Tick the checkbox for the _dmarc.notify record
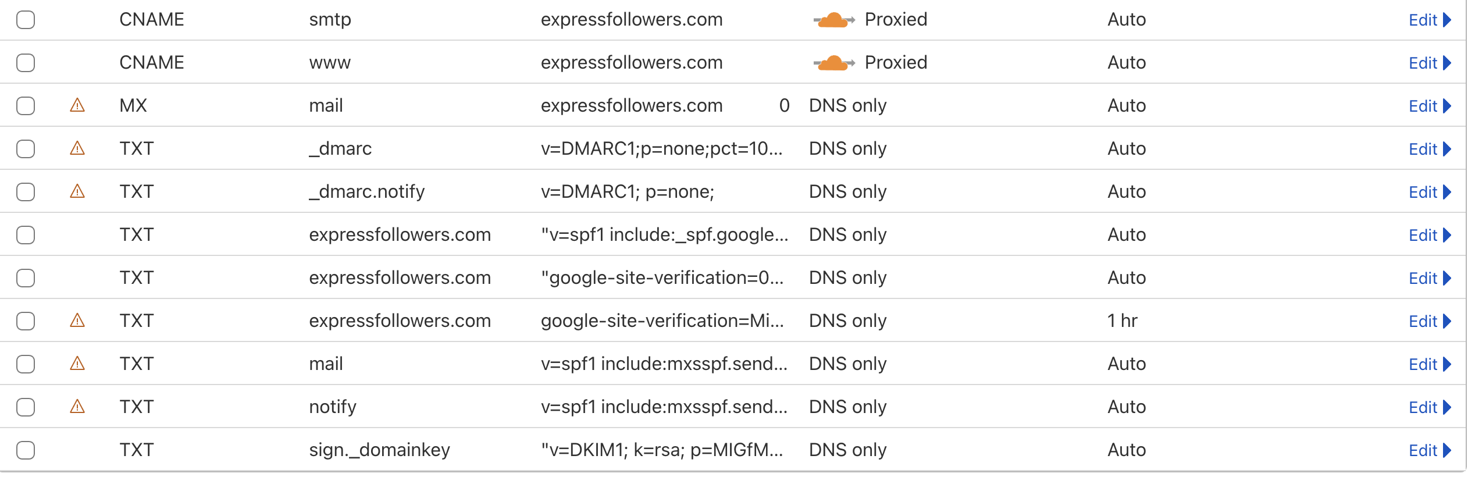The image size is (1475, 484). click(26, 192)
